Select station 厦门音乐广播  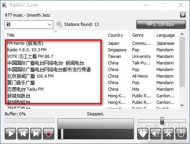21,83
